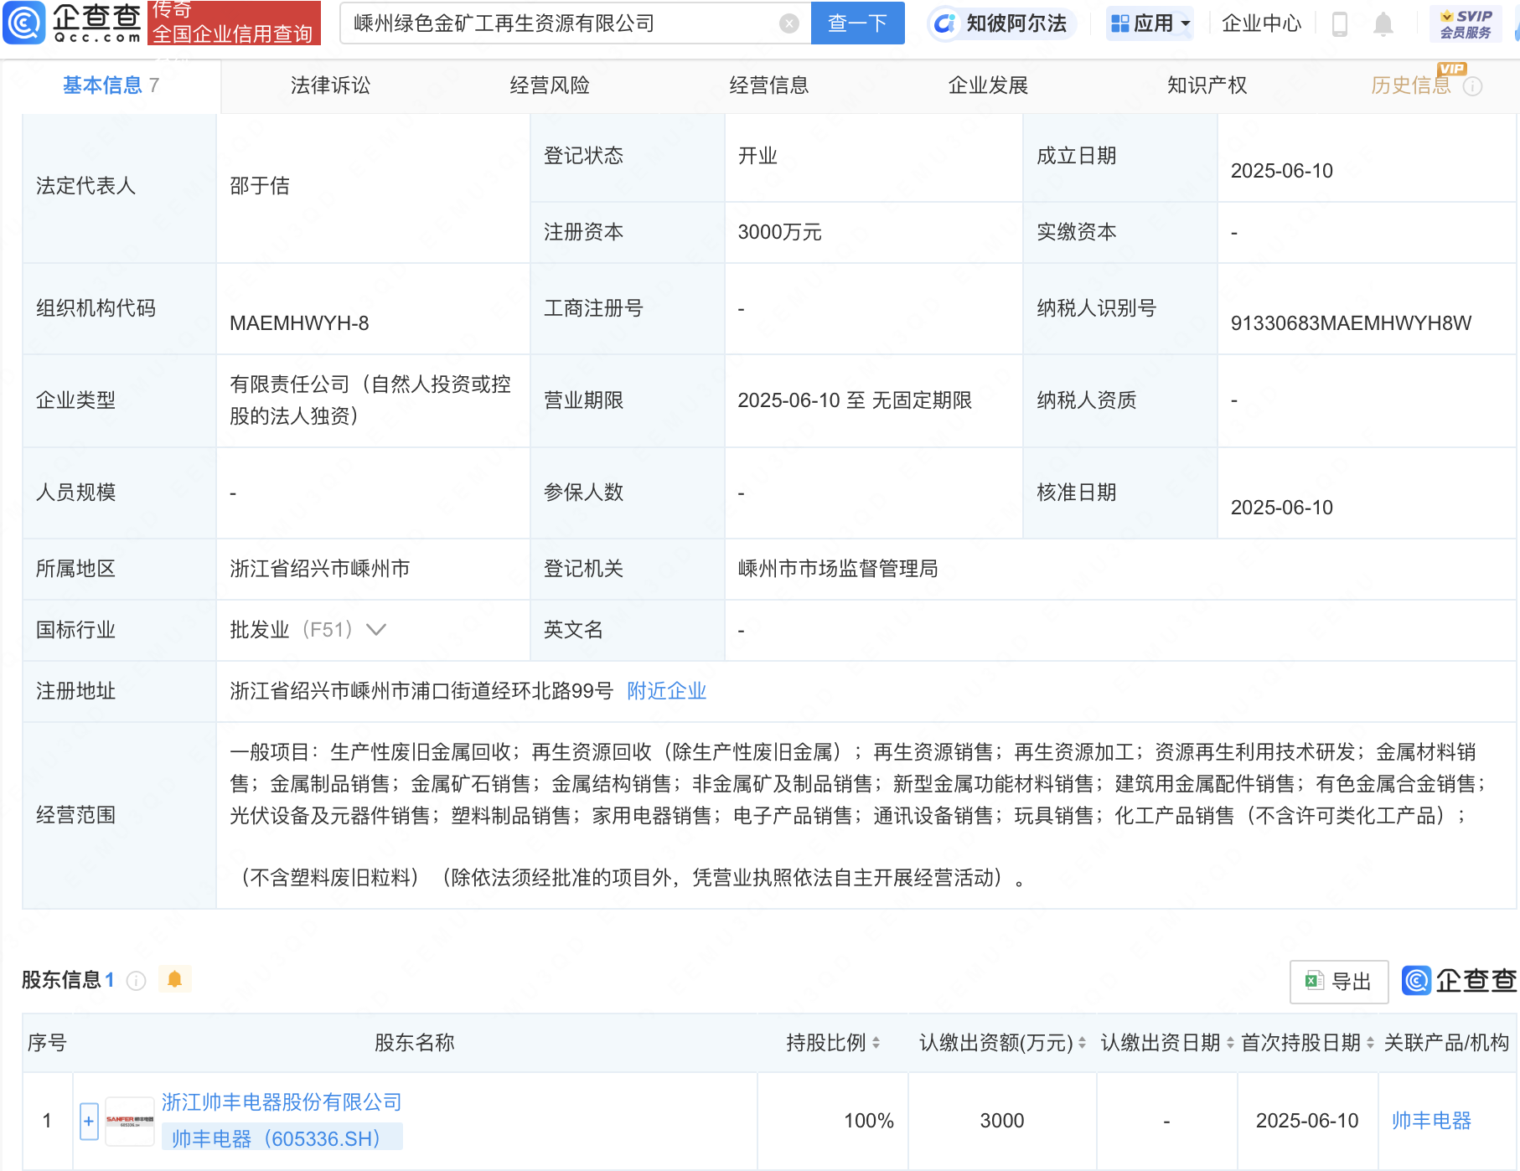Screen dimensions: 1520x1171
Task: Select the 嵊州市市场监督管理局 registration authority
Action: [x=837, y=569]
